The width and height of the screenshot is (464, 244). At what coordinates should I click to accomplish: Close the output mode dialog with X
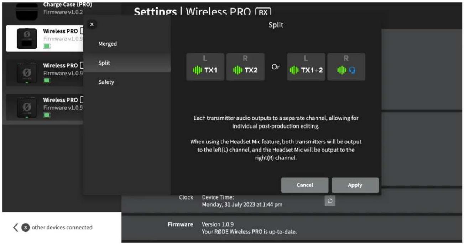(92, 25)
